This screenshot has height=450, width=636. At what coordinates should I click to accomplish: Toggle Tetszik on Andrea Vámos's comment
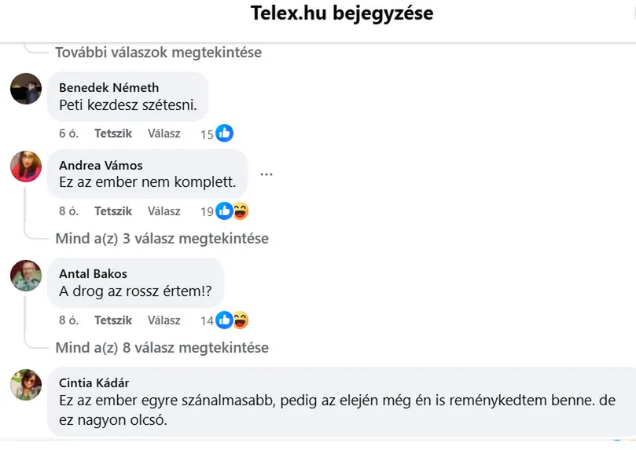coord(113,211)
